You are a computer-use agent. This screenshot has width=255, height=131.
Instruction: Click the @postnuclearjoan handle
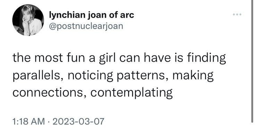click(86, 26)
